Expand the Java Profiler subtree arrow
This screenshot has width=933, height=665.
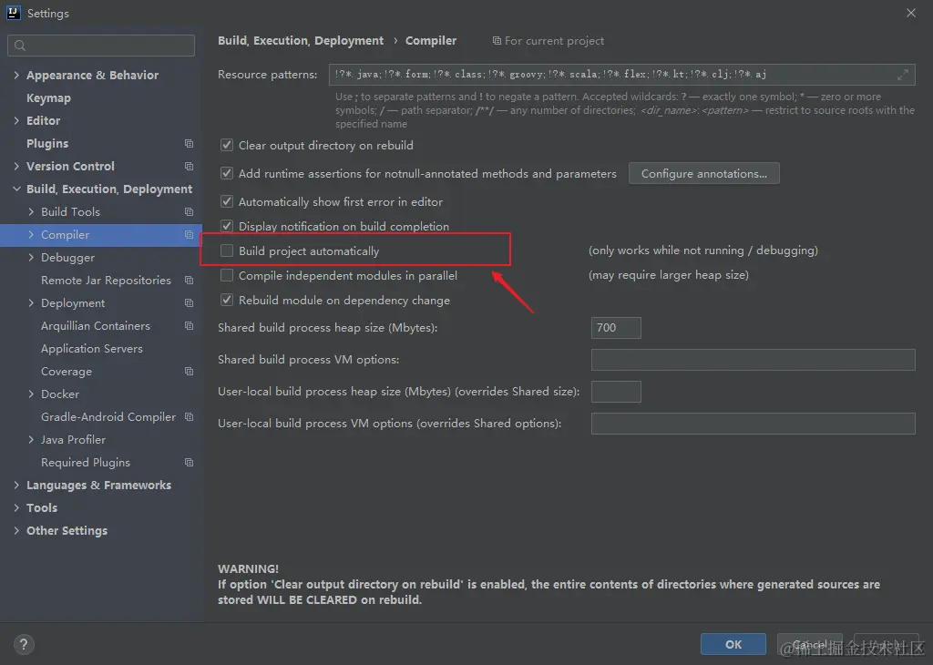(x=31, y=440)
